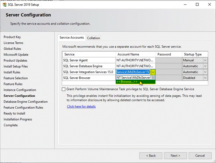Screen dimensions: 216x163
Task: Click the SQL Server Setup title bar icon
Action: point(5,5)
